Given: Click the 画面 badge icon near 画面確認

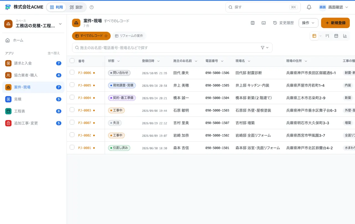Looking at the screenshot, I should [x=323, y=7].
